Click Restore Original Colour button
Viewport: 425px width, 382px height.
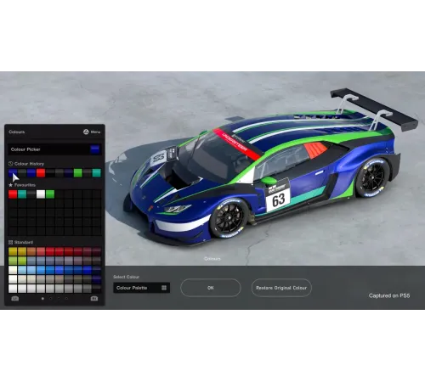281,288
